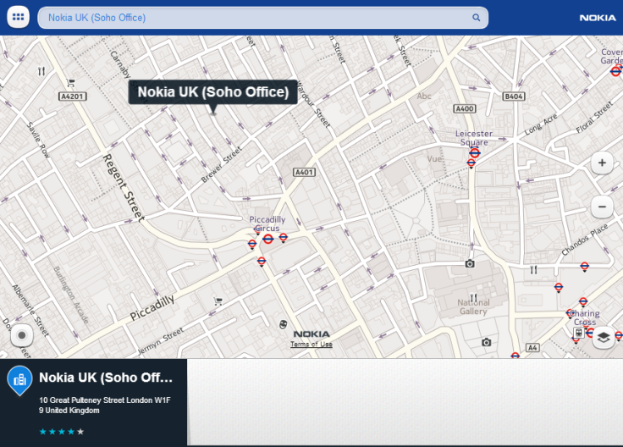Screen dimensions: 623x447
Task: Click the theatre mask icon near Jermyn Street
Action: pos(283,324)
